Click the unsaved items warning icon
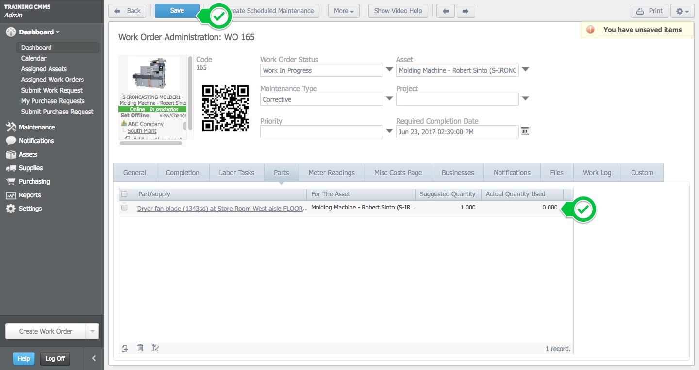 coord(590,30)
